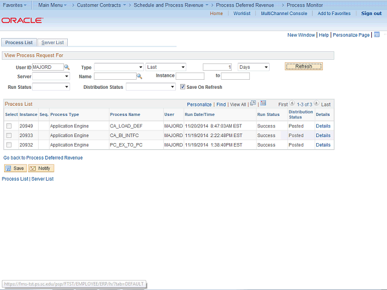The width and height of the screenshot is (387, 290).
Task: Open Details link for CA_BI_INTFC process
Action: (323, 135)
